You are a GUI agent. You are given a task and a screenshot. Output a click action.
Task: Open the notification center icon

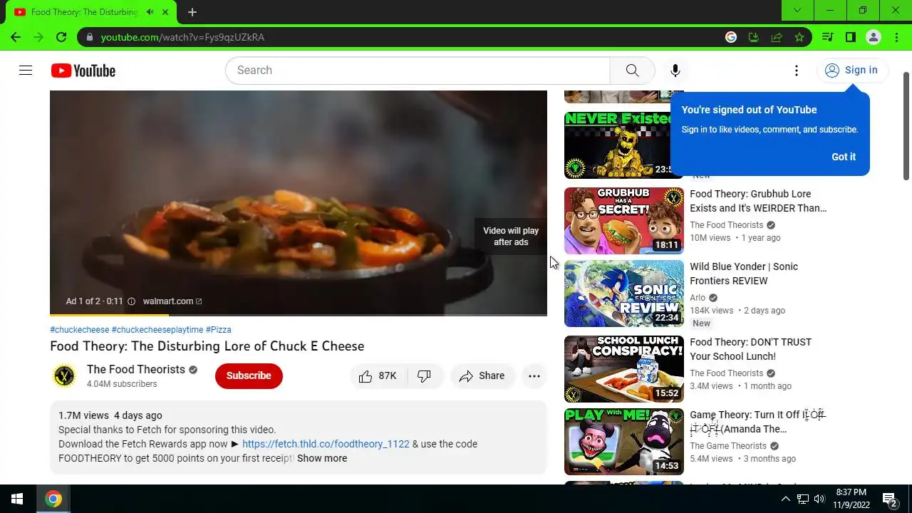(x=889, y=499)
